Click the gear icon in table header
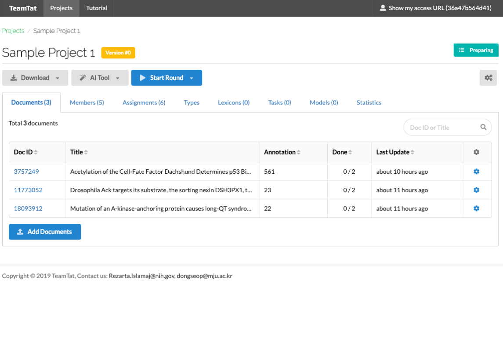 pyautogui.click(x=476, y=152)
